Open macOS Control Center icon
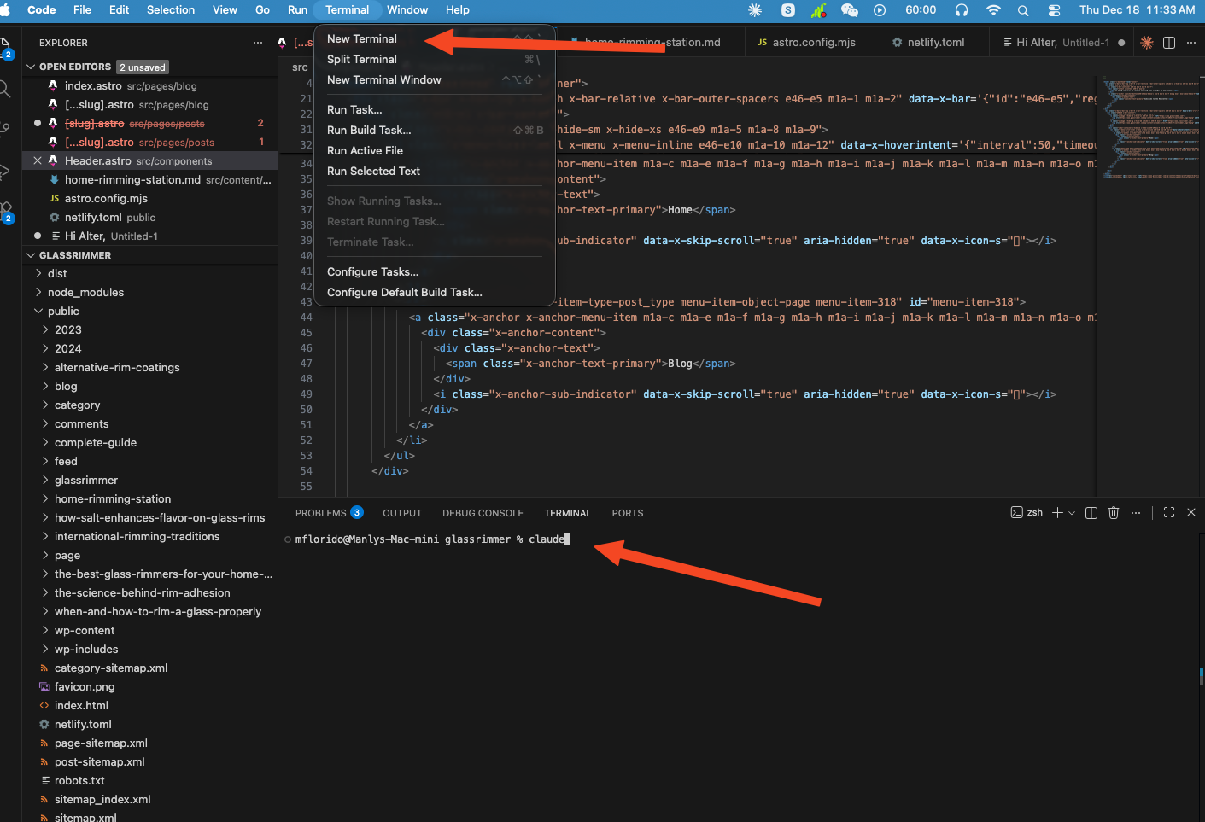The height and width of the screenshot is (822, 1205). point(1054,9)
